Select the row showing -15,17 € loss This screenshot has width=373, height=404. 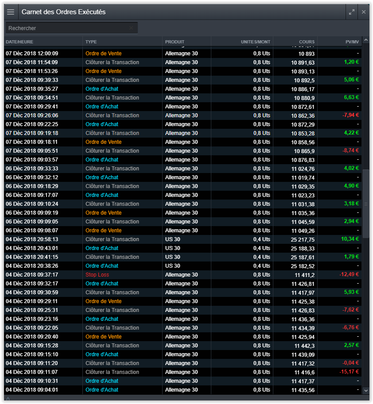177,372
